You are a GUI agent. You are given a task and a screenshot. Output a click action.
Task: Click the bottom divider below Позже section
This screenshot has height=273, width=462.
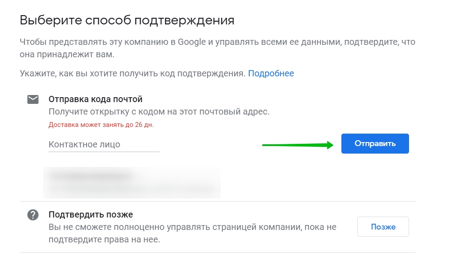point(218,253)
